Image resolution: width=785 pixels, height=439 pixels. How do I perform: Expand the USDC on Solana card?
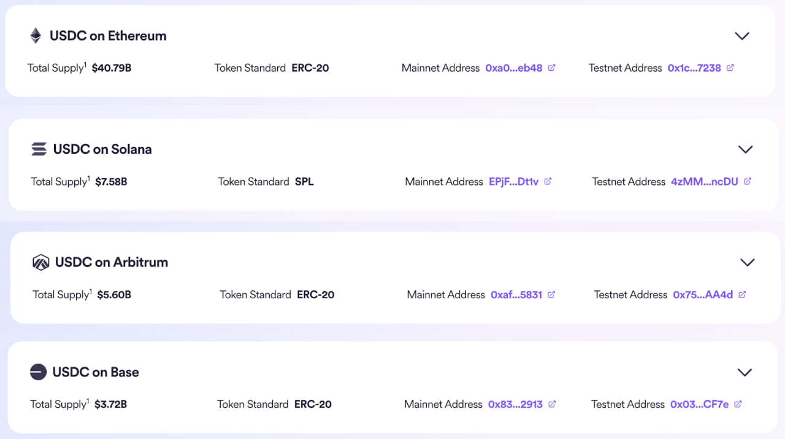click(x=746, y=149)
